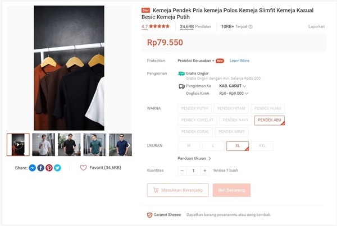Open the green shirt thumbnail image

pos(94,145)
